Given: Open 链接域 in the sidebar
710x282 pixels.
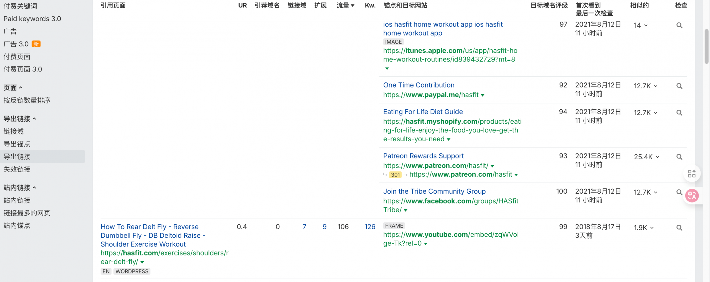Looking at the screenshot, I should click(x=13, y=131).
